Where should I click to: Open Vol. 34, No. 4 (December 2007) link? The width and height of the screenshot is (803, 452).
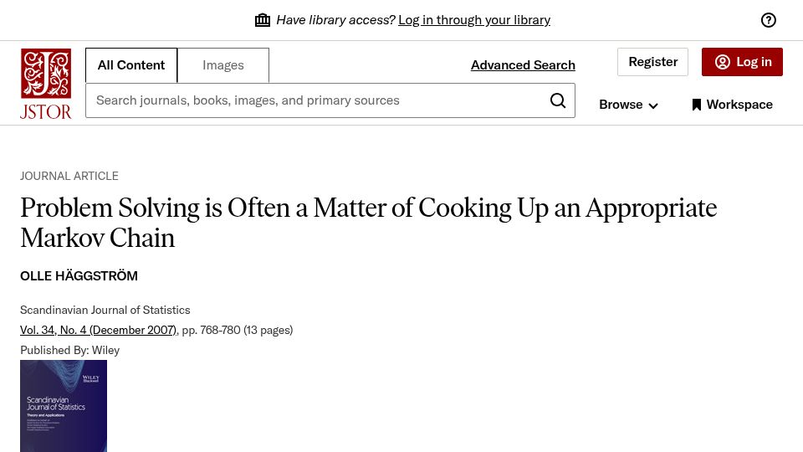tap(99, 330)
